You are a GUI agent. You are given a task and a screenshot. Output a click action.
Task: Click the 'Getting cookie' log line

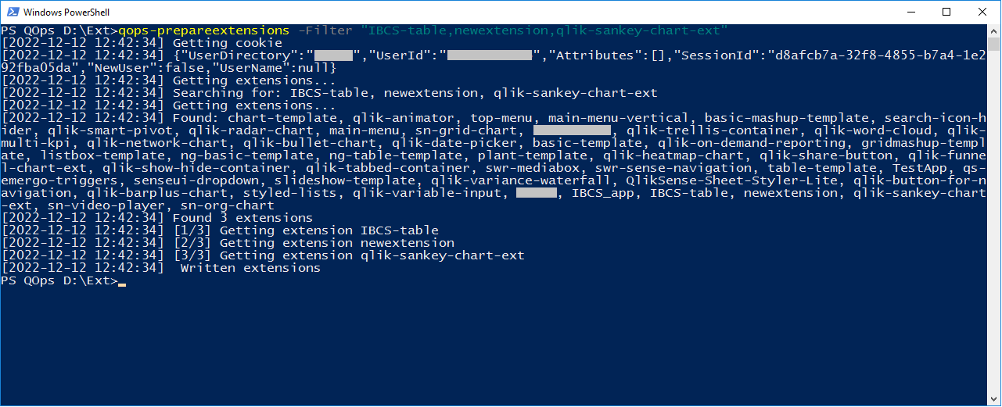(x=142, y=43)
